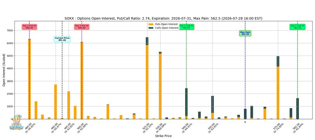Click the 'Max Pain 562.50' annotation box

click(245, 33)
